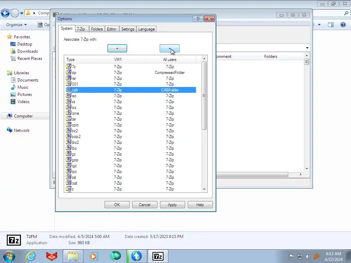Expand the 7-Zip path dropdown arrow
This screenshot has height=263, width=351.
pos(307,48)
